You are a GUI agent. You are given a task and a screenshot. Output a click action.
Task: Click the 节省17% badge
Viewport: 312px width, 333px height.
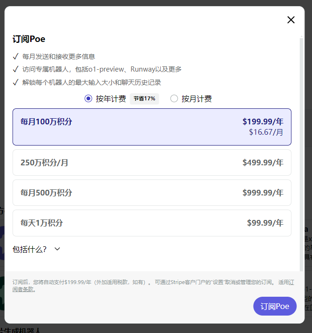[x=144, y=99]
